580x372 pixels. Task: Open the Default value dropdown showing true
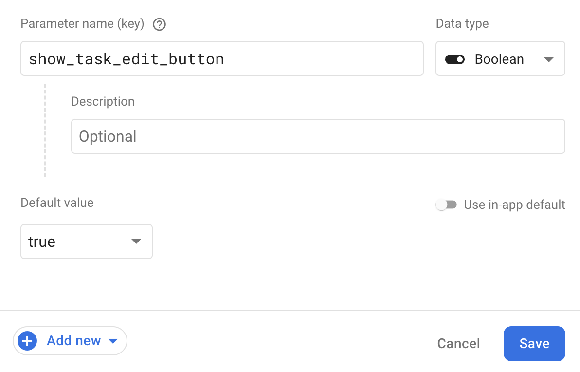click(86, 241)
